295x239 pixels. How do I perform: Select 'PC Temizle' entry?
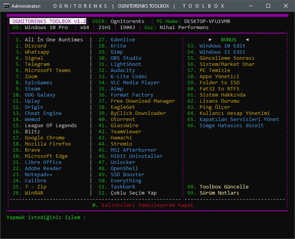pos(215,70)
